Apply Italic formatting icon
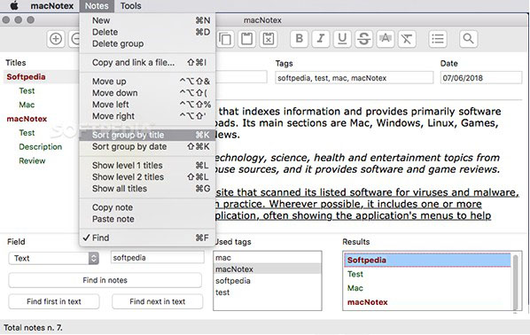 321,39
